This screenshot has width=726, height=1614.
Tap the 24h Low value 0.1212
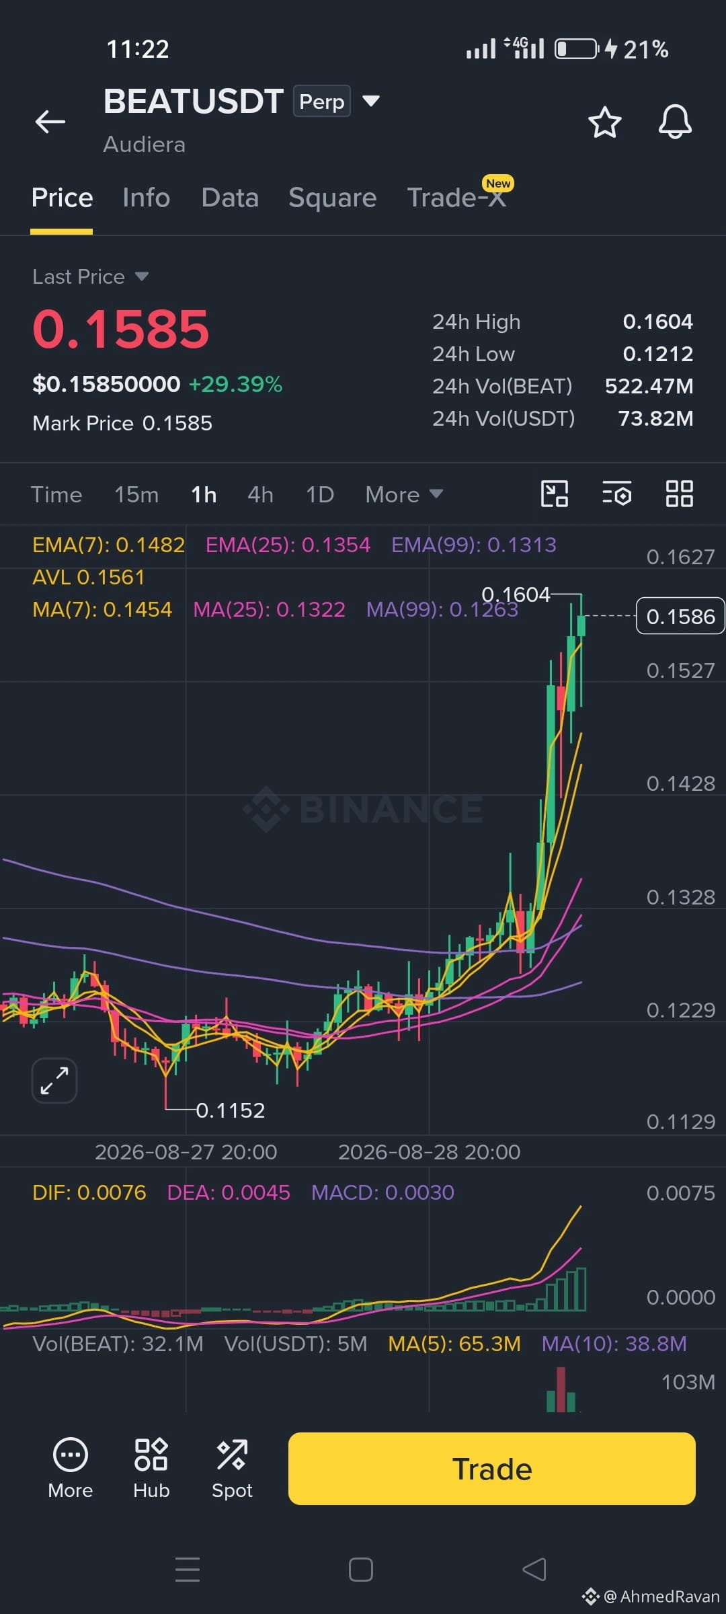pyautogui.click(x=657, y=354)
